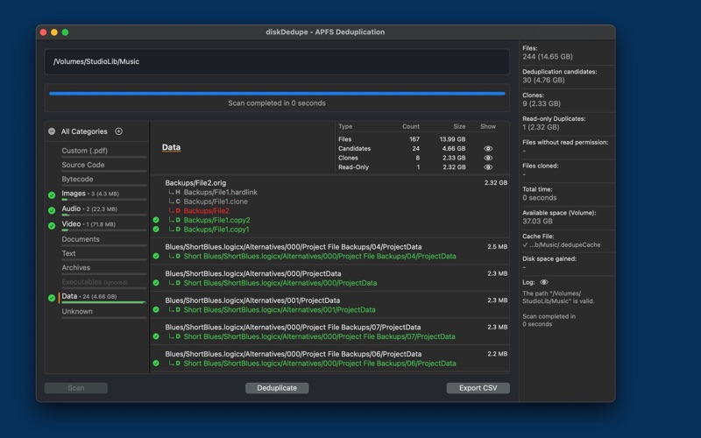Show the log with the eye icon
The image size is (701, 438).
543,282
